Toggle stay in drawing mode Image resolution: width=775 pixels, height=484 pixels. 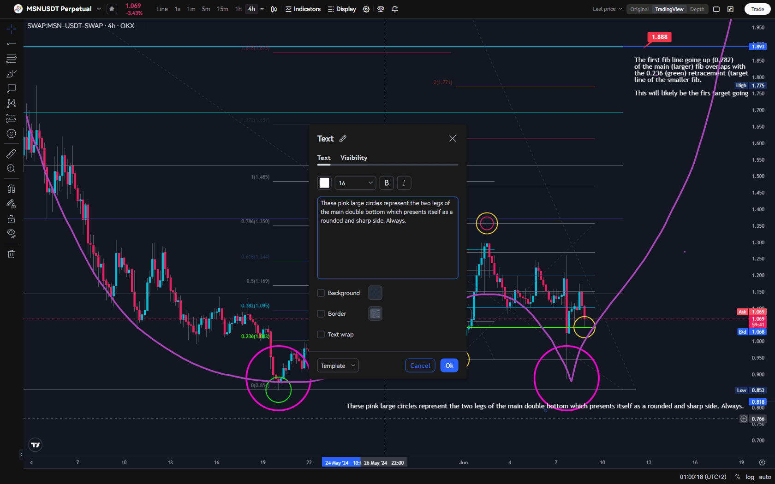pyautogui.click(x=12, y=203)
